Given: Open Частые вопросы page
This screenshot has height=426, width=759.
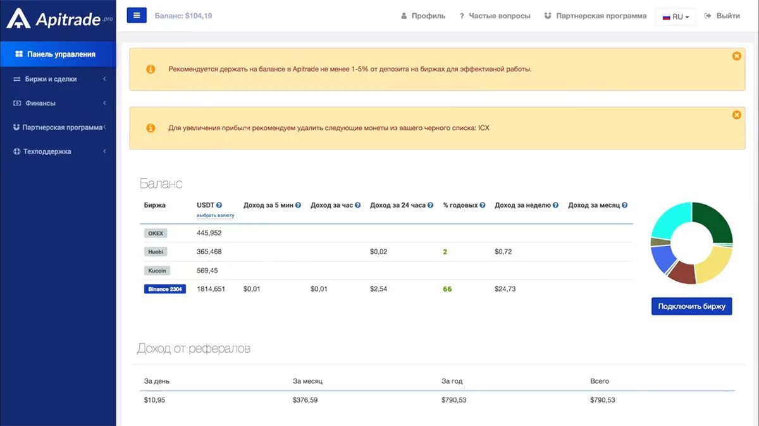Looking at the screenshot, I should [x=495, y=16].
